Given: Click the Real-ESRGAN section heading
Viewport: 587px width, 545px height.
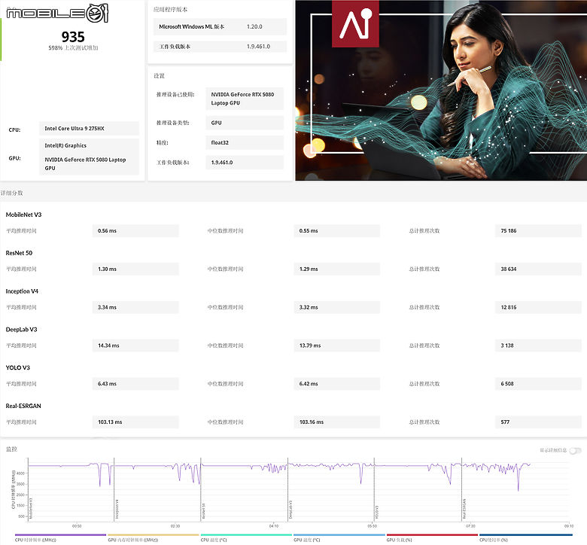Looking at the screenshot, I should (x=23, y=406).
